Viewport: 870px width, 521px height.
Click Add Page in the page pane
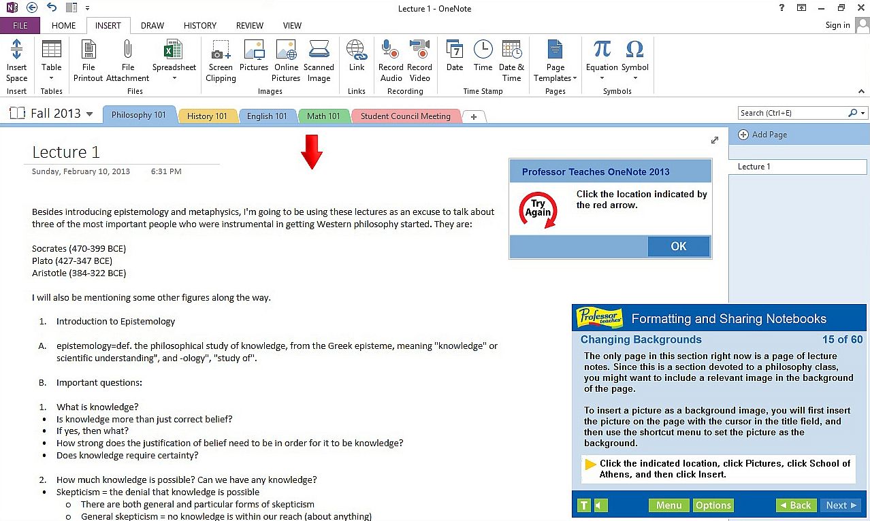pos(762,135)
